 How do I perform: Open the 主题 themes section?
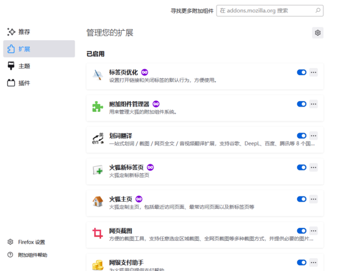24,66
